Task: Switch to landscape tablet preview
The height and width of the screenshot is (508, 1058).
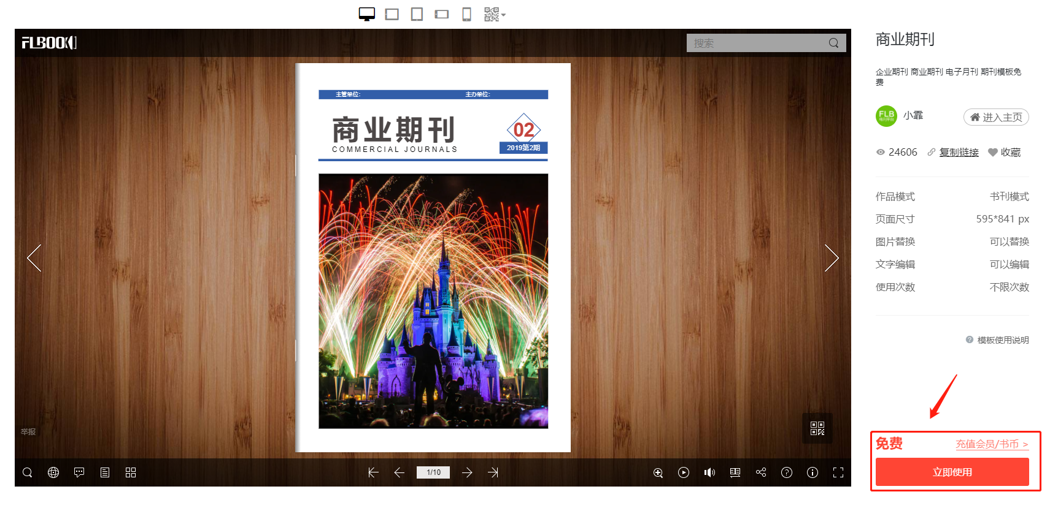Action: (392, 14)
